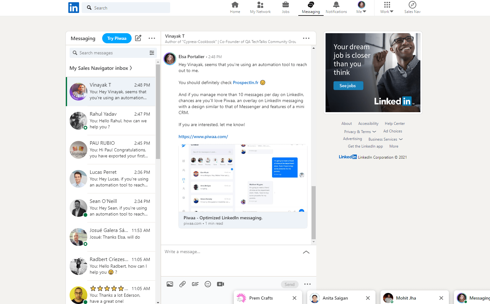The image size is (490, 304).
Task: Open the ProspectIn.fr link in message
Action: pyautogui.click(x=246, y=82)
